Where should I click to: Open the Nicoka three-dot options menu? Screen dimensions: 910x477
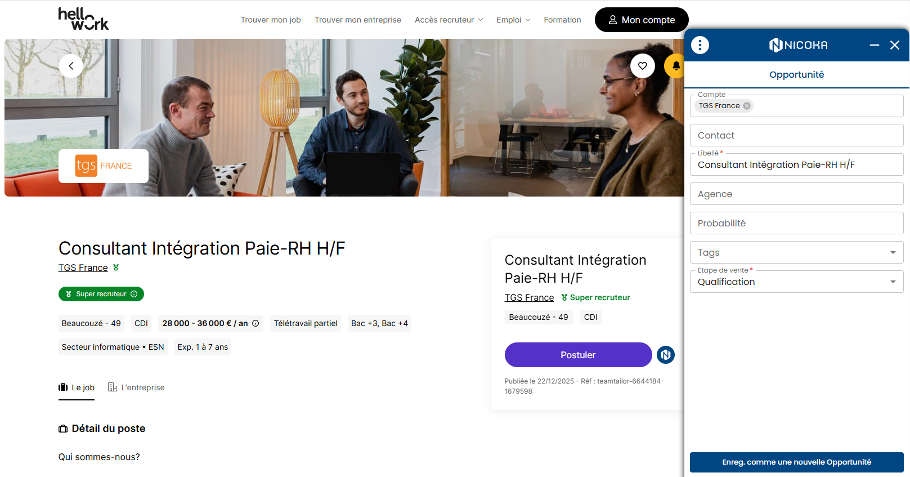click(x=700, y=45)
